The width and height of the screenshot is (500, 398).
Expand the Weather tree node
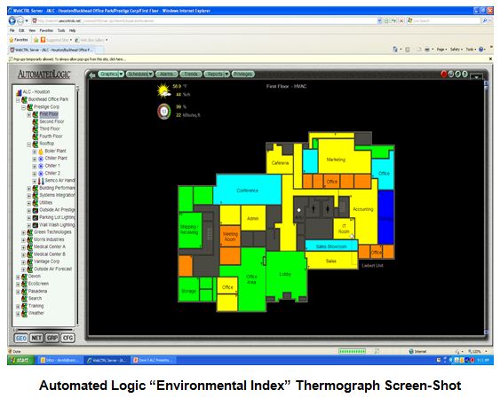[18, 314]
